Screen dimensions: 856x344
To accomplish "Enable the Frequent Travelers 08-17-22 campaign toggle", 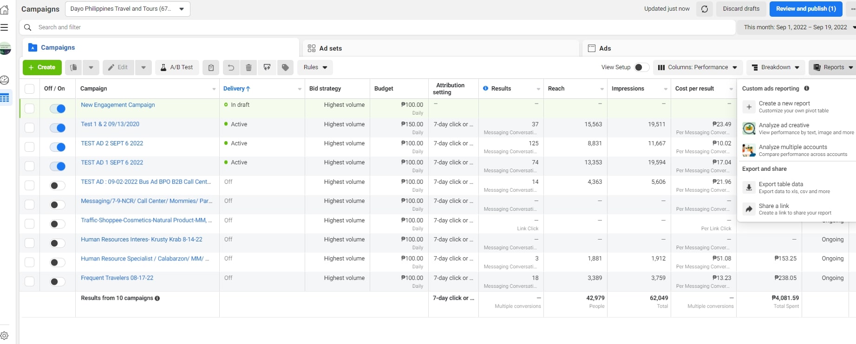I will pyautogui.click(x=58, y=281).
